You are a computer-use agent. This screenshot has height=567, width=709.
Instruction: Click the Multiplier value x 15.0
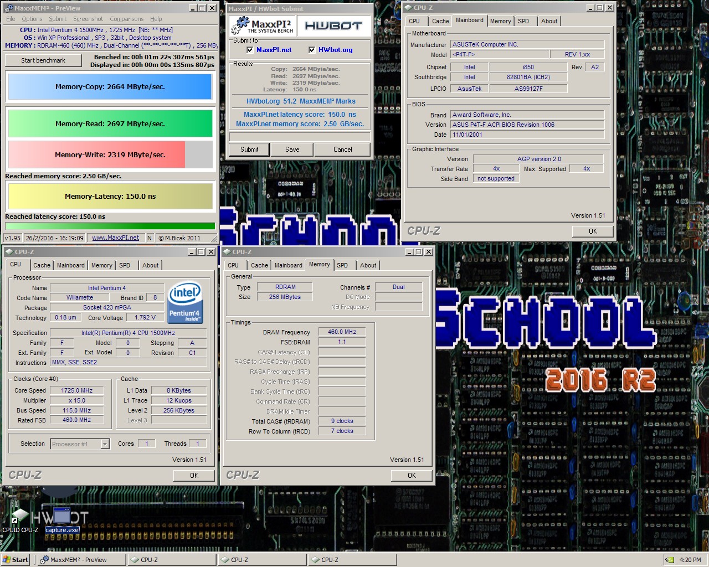point(77,401)
